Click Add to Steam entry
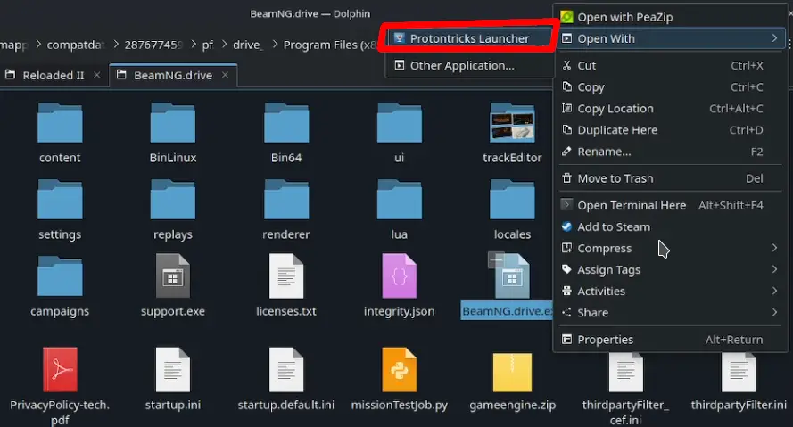This screenshot has height=427, width=793. [x=673, y=227]
